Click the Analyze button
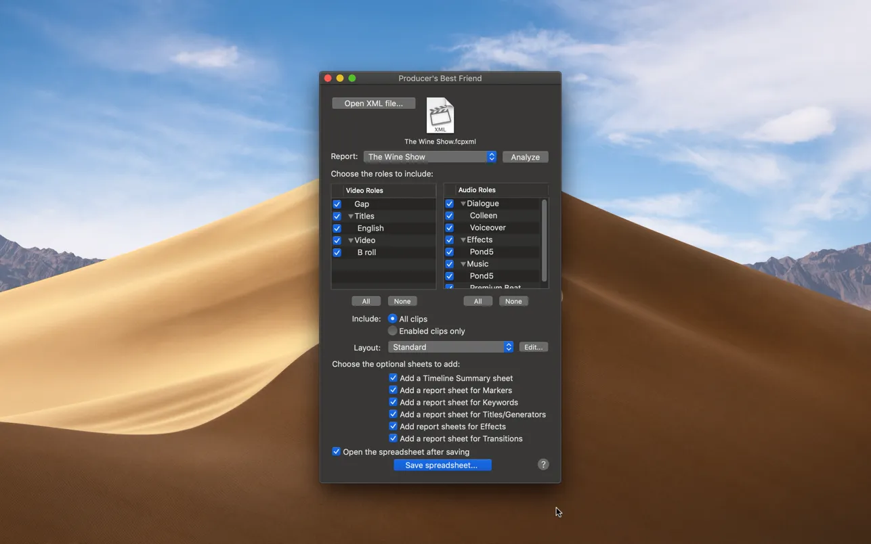This screenshot has width=871, height=544. [x=525, y=156]
